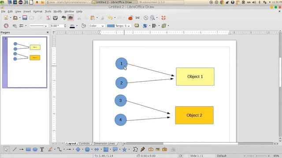Open the Gallery icon in drawing toolbar
This screenshot has height=158, width=282.
[x=164, y=149]
